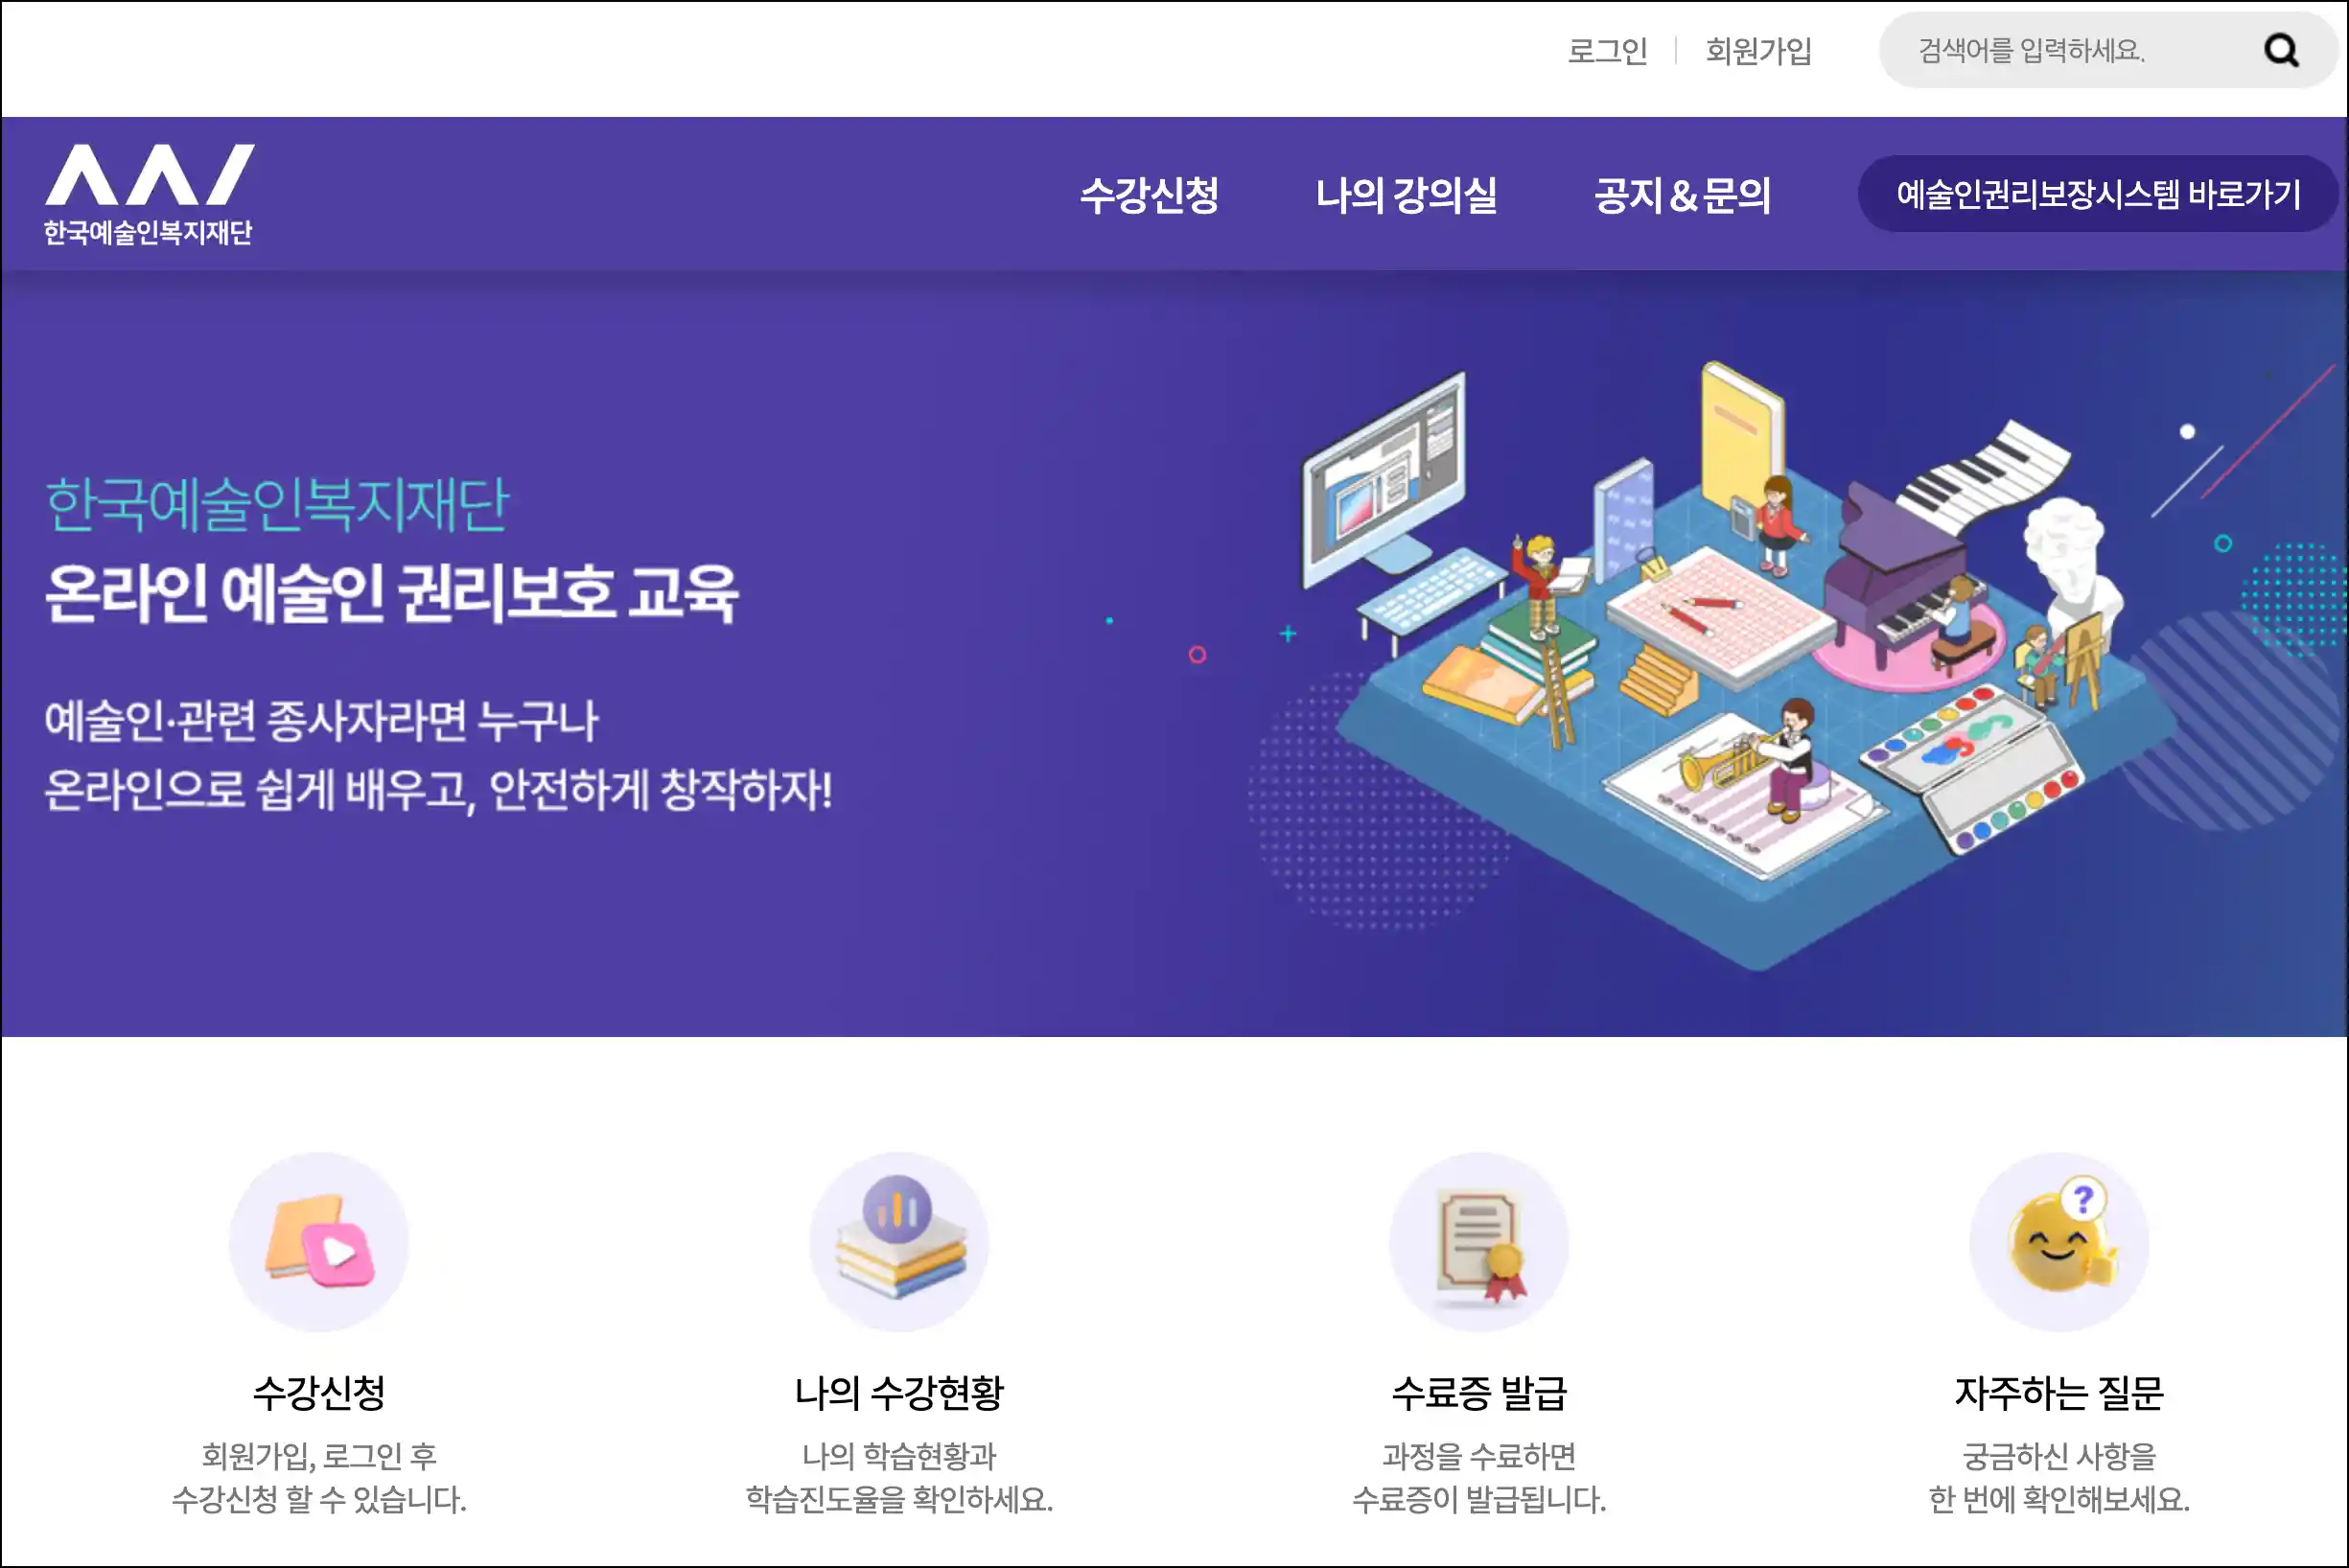This screenshot has height=1568, width=2349.
Task: Open the 수강신청 book-and-play icon
Action: (319, 1241)
